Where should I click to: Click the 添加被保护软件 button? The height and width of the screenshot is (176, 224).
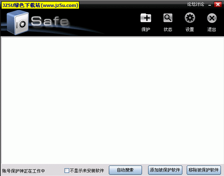pos(165,170)
